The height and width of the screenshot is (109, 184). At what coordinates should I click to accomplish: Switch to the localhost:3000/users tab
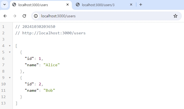pos(41,5)
